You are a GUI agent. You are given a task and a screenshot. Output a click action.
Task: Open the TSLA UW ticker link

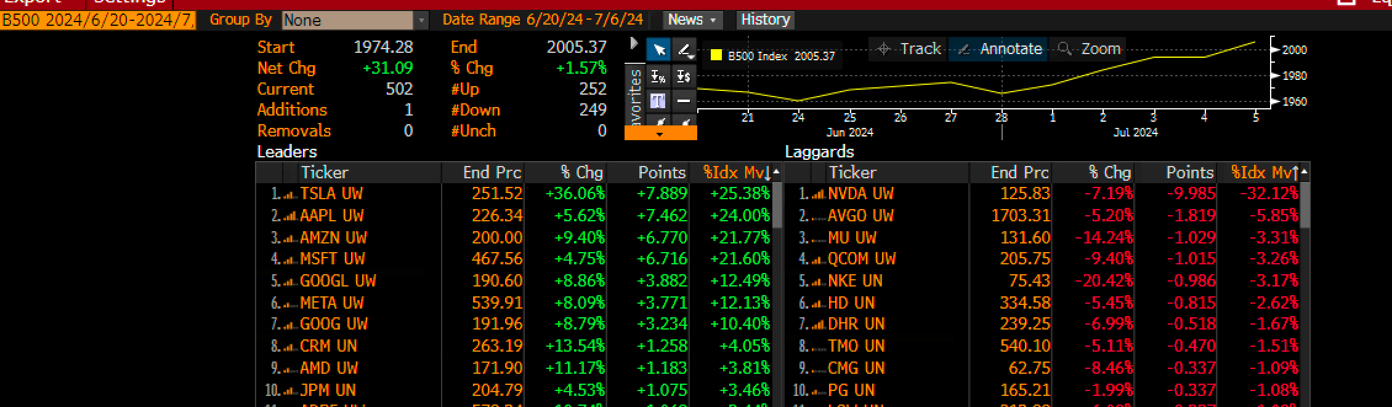331,194
